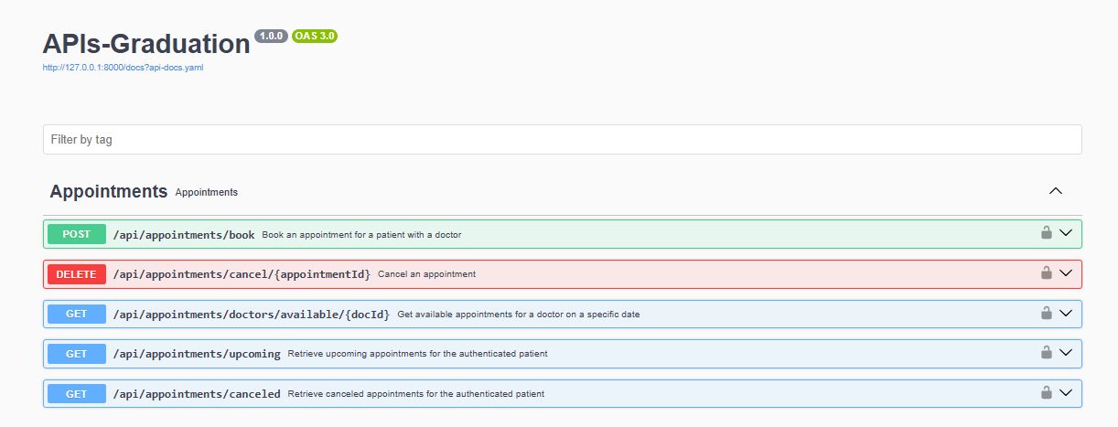Click the POST method badge
The height and width of the screenshot is (427, 1118).
click(77, 234)
